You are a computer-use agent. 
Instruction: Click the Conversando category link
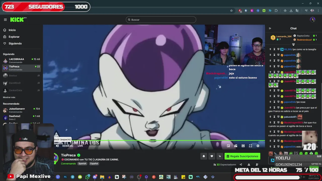tap(68, 163)
